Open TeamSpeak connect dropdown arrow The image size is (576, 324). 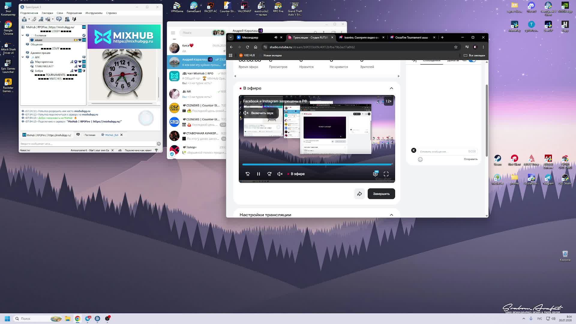pos(29,19)
